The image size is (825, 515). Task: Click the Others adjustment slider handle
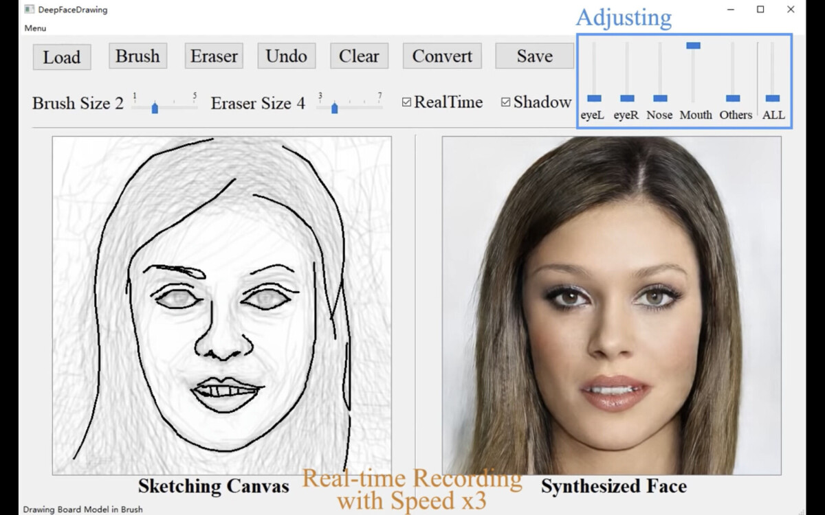click(733, 98)
